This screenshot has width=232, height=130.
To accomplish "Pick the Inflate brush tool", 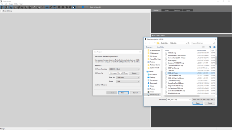I will pos(19,7).
